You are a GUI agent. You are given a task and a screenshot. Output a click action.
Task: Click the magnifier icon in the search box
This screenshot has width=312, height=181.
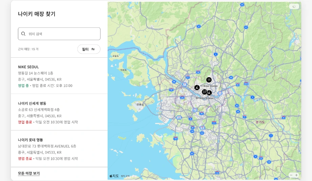click(23, 34)
